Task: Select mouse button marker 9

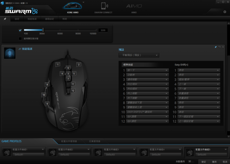Action: tap(47, 104)
